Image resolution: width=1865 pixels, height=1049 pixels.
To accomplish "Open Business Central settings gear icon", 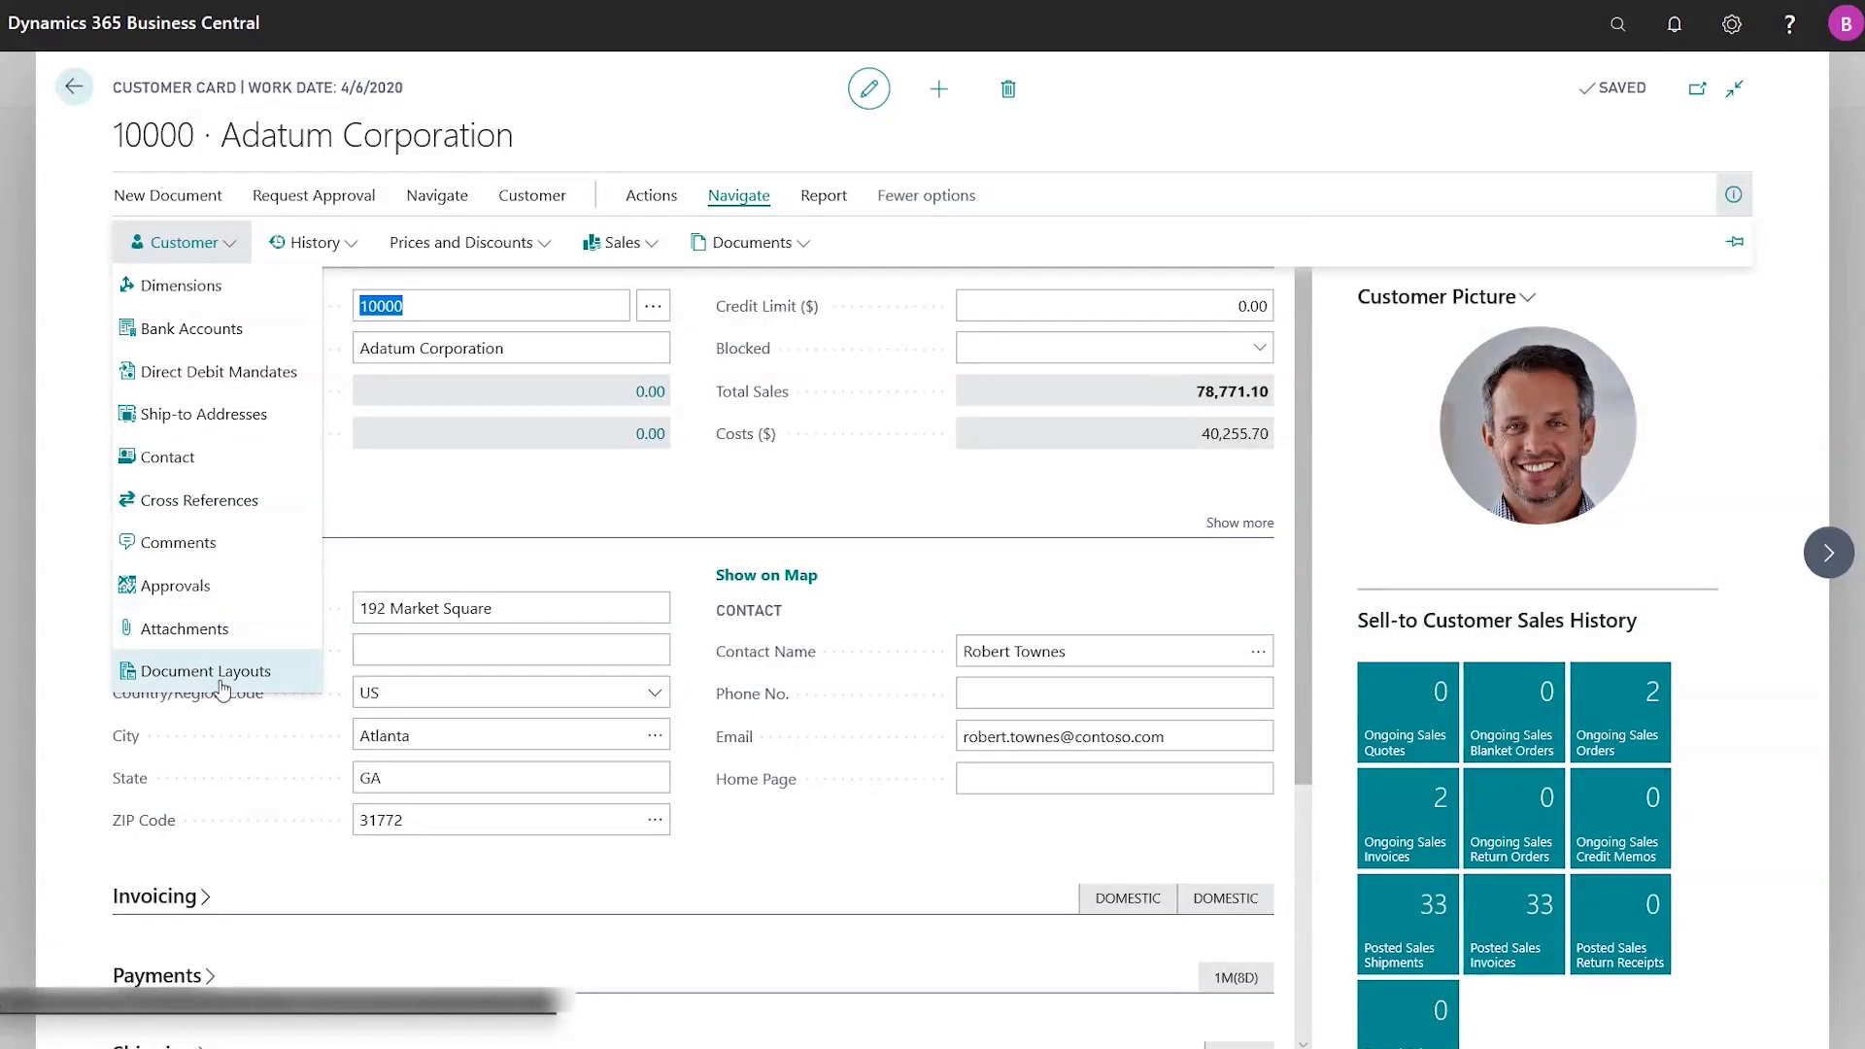I will (x=1732, y=23).
